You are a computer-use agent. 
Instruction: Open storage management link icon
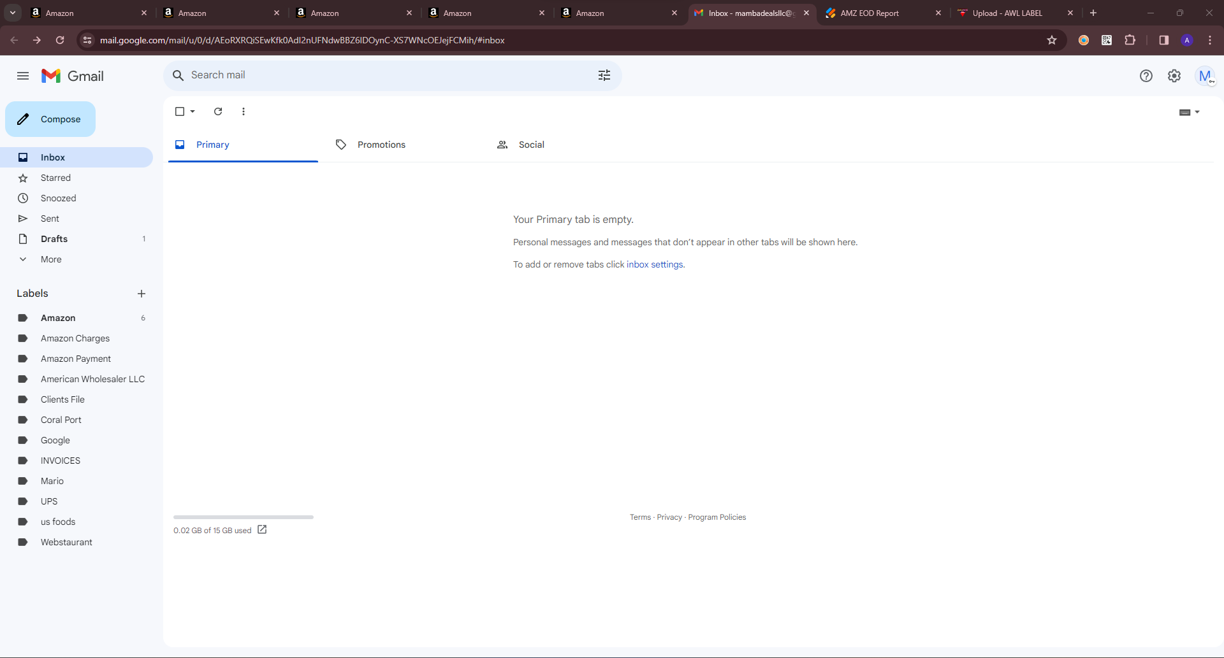coord(262,529)
